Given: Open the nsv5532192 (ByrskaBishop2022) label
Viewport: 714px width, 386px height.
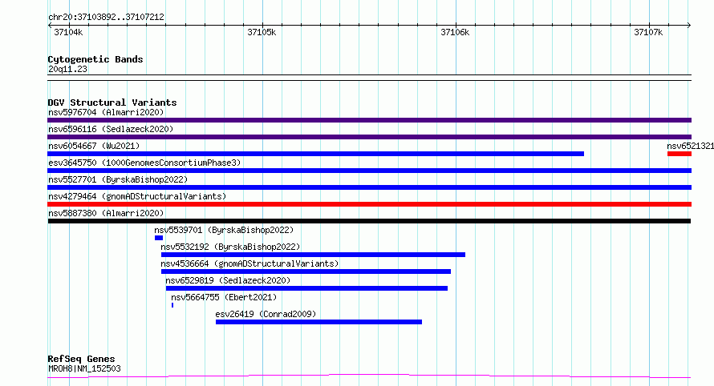Looking at the screenshot, I should (230, 247).
